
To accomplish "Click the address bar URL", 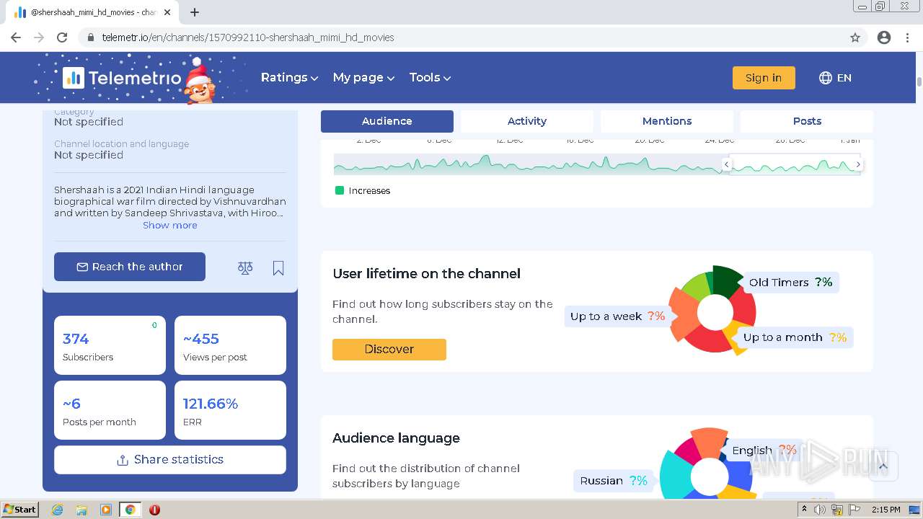I will click(x=248, y=37).
